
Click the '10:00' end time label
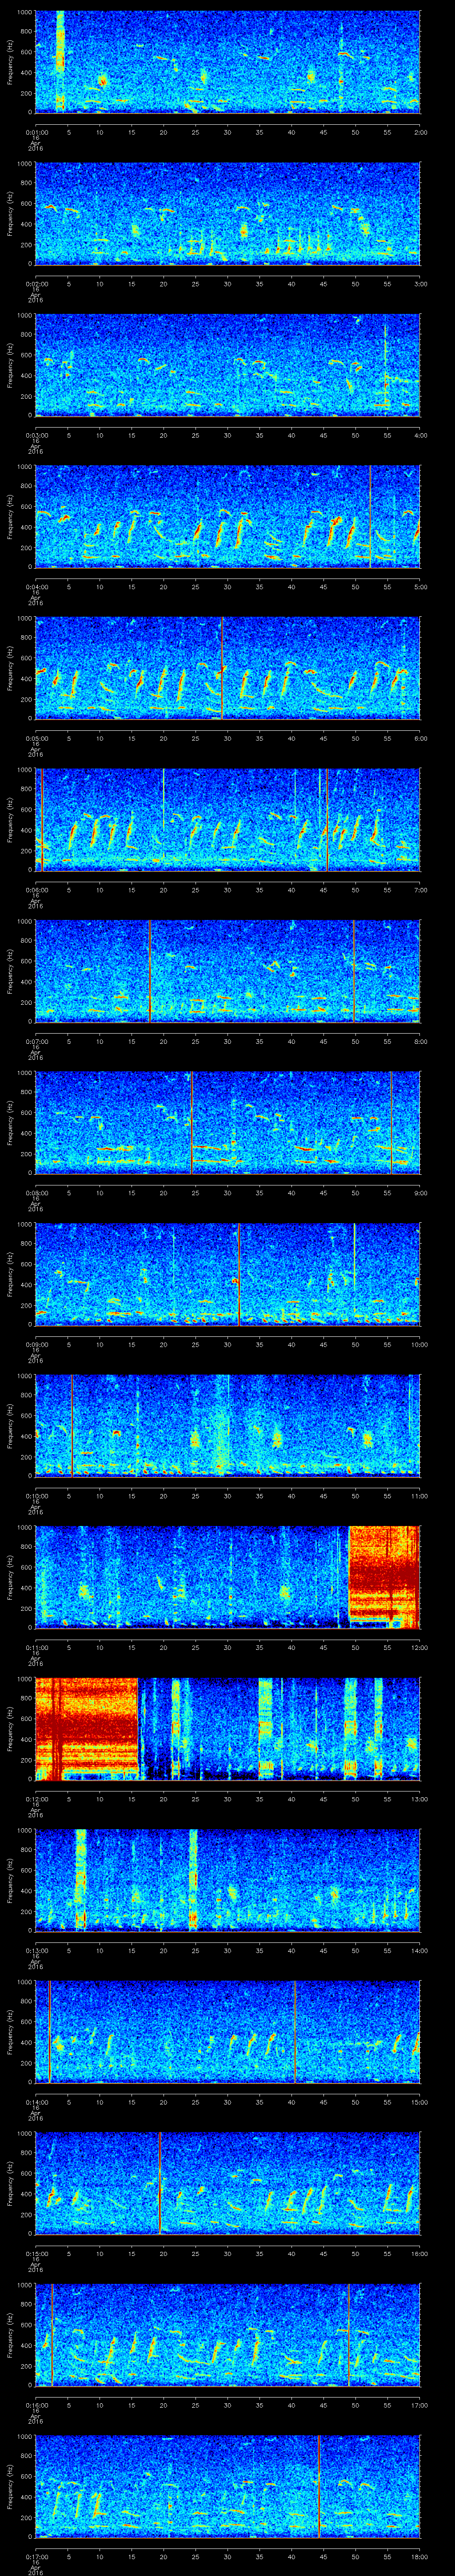(419, 1344)
